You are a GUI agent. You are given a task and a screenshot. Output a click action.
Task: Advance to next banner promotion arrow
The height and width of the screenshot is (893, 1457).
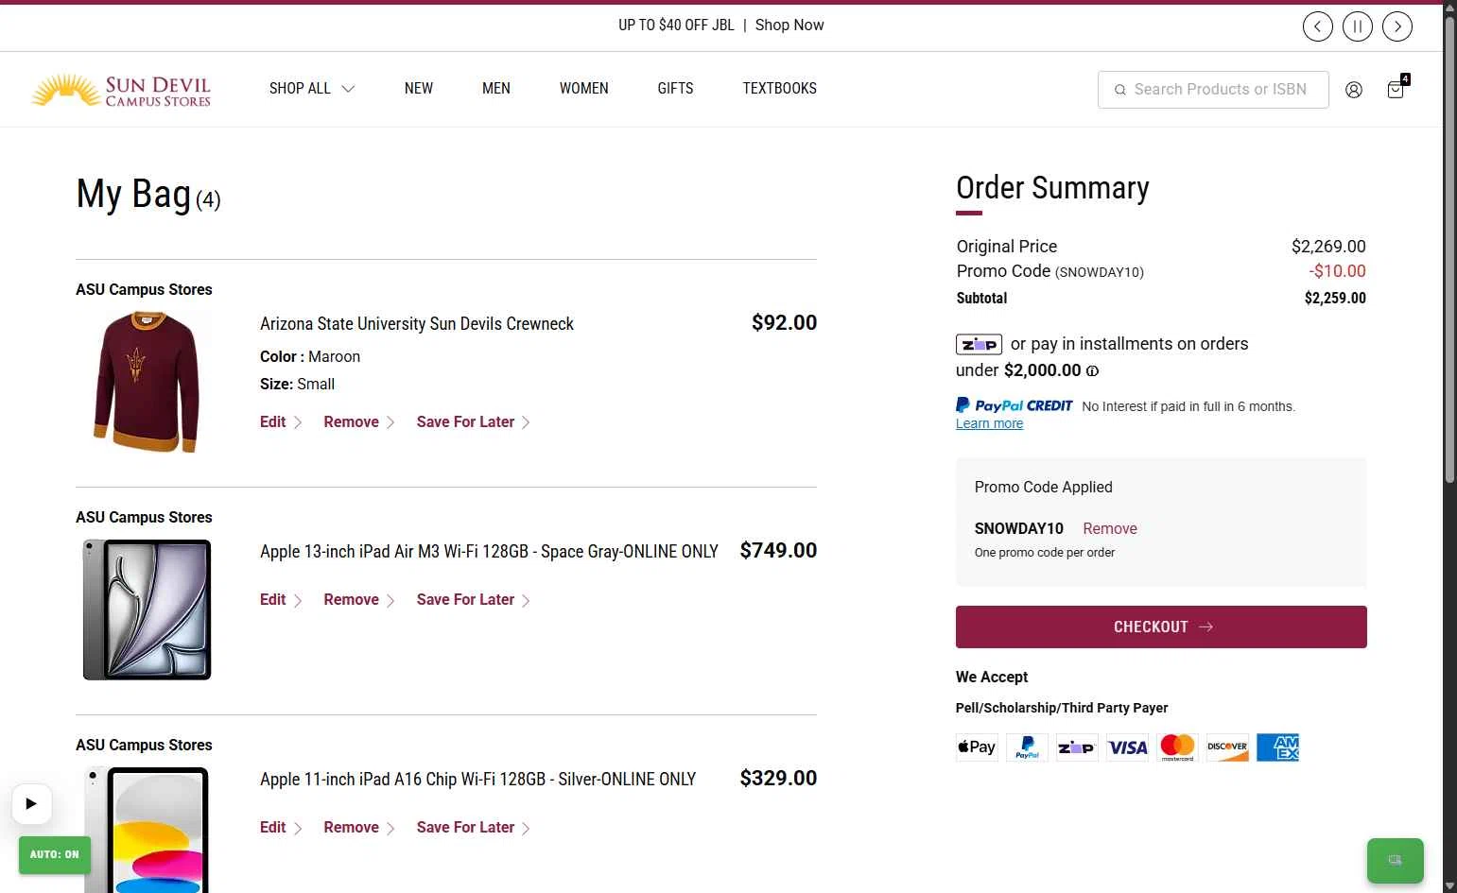click(x=1397, y=26)
